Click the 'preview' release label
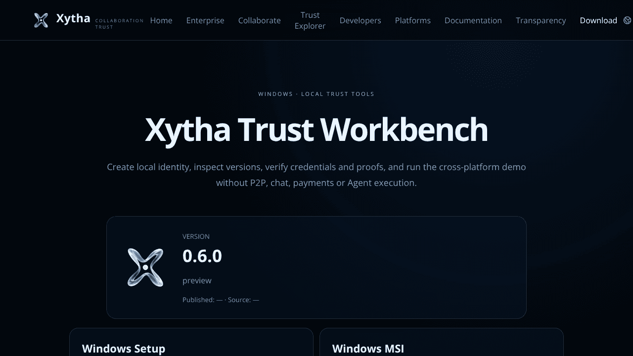 point(197,280)
